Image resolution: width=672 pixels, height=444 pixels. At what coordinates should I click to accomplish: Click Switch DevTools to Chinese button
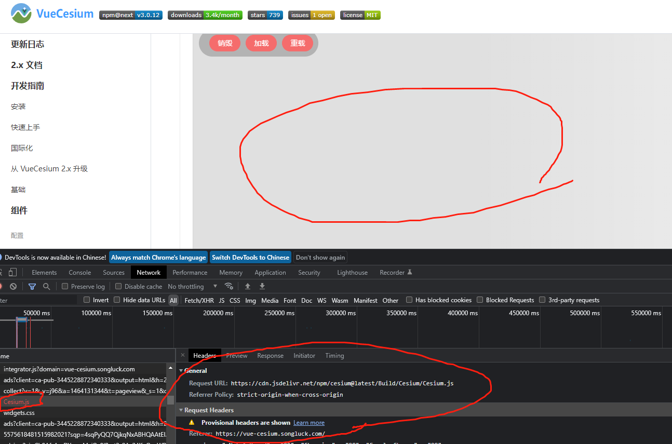coord(250,257)
